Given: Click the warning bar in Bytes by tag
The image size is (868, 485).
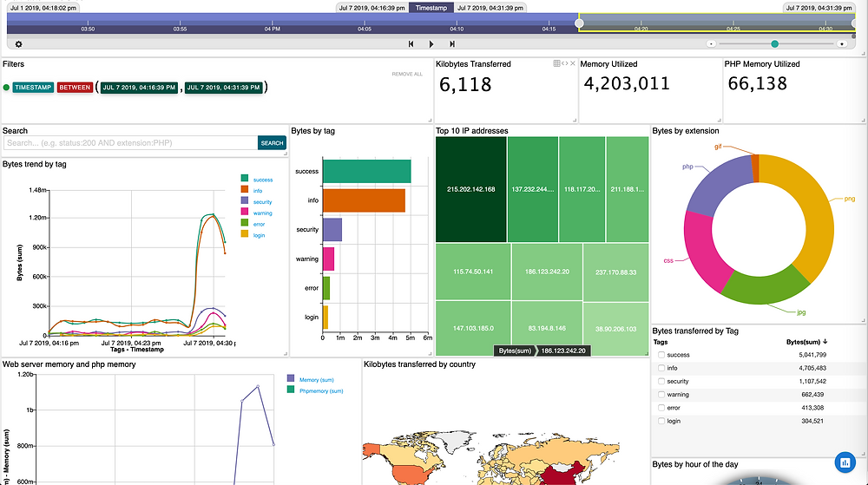Looking at the screenshot, I should [328, 259].
